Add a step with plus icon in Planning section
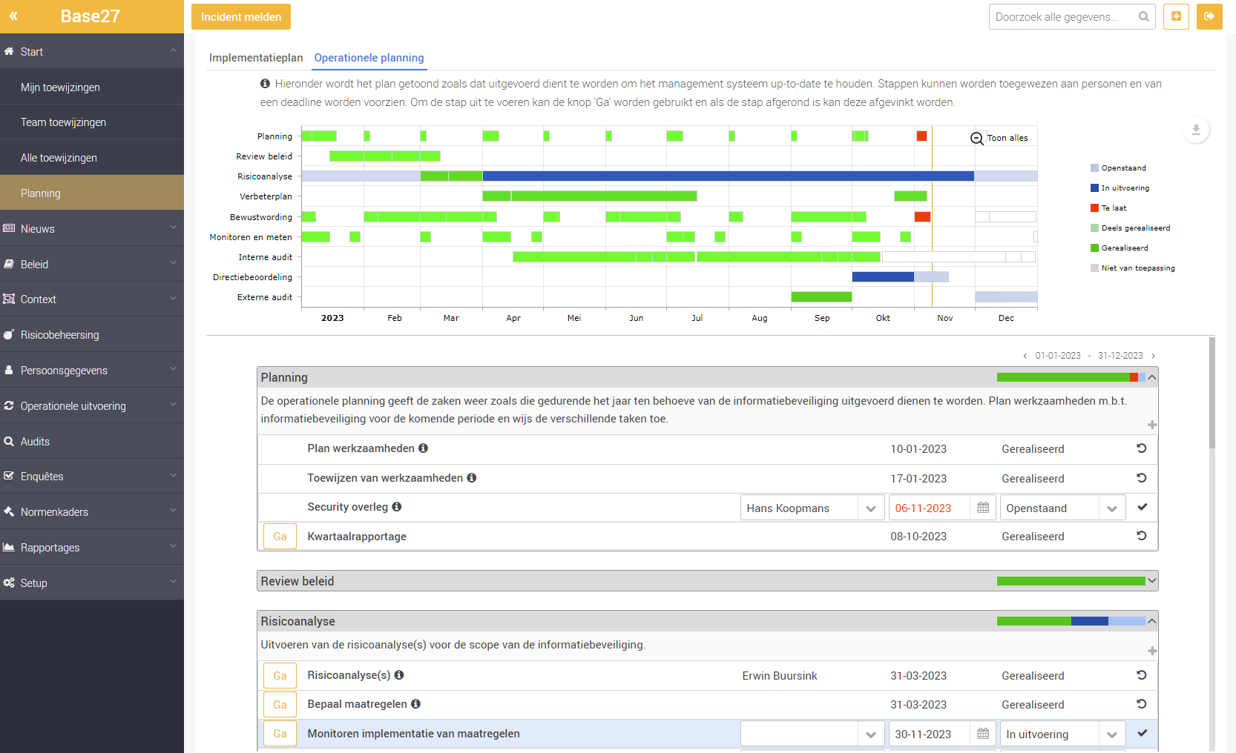The image size is (1236, 753). 1152,425
